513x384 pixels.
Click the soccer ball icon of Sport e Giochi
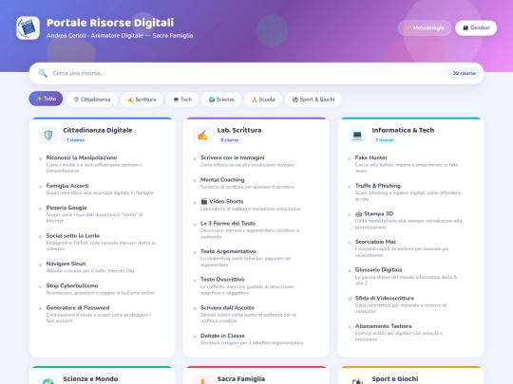[x=357, y=380]
